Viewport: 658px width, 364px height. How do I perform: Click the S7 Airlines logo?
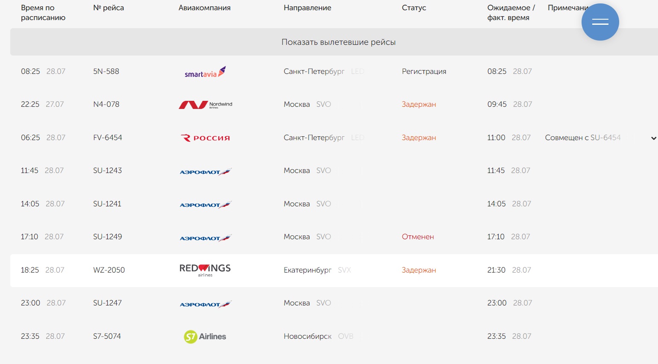tap(205, 337)
